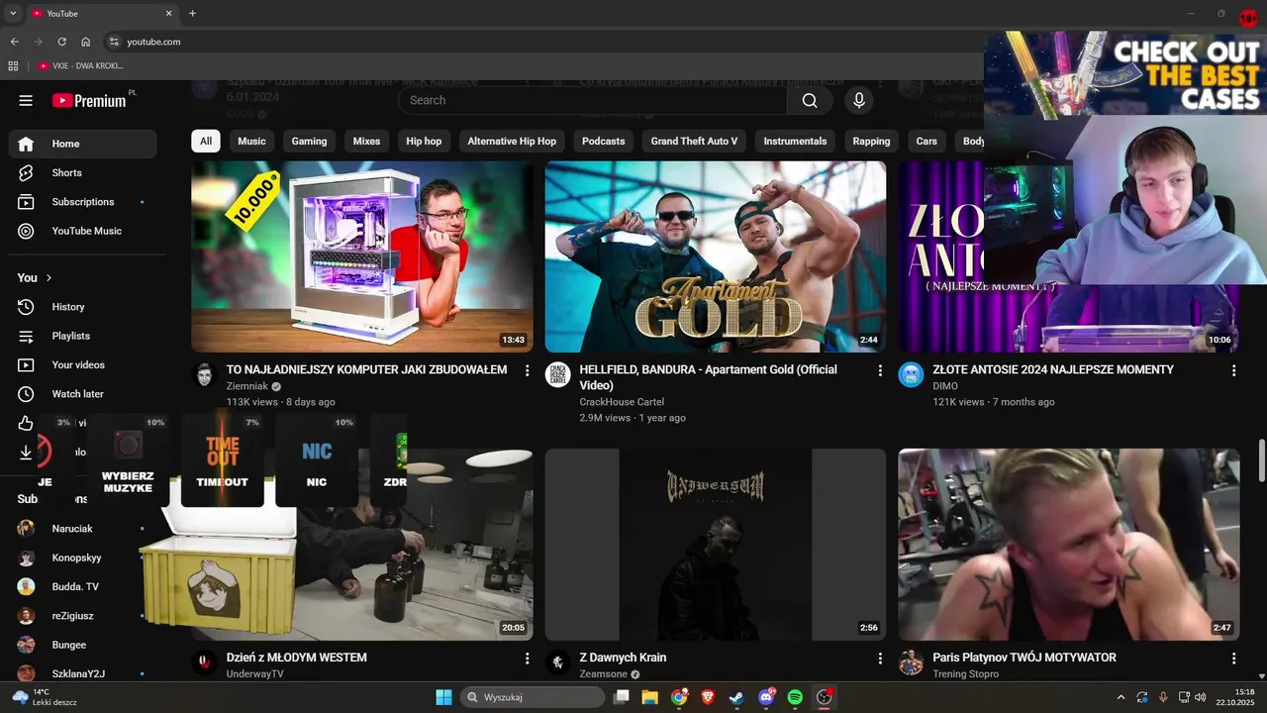
Task: Open Your videos in sidebar
Action: 83,364
